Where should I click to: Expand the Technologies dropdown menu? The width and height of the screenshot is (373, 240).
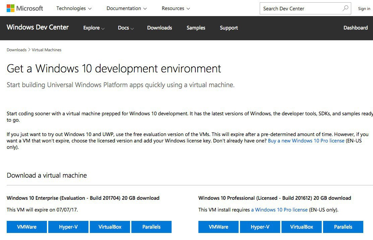click(x=74, y=8)
